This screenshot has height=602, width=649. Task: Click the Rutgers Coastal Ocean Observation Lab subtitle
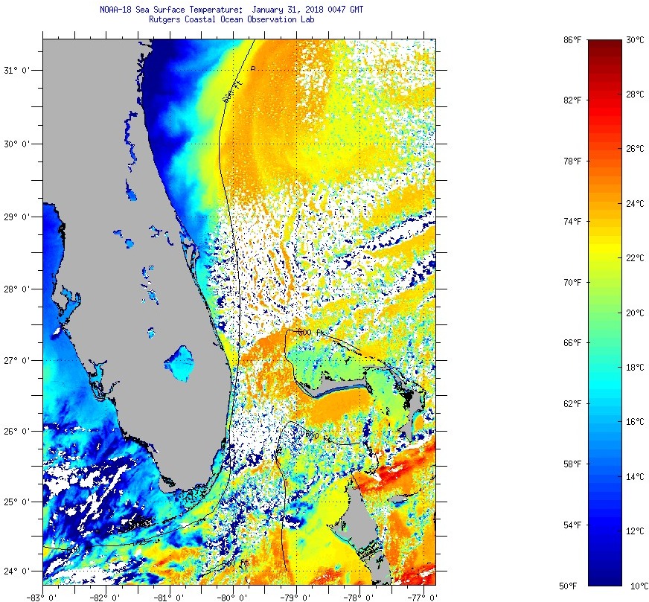point(231,20)
